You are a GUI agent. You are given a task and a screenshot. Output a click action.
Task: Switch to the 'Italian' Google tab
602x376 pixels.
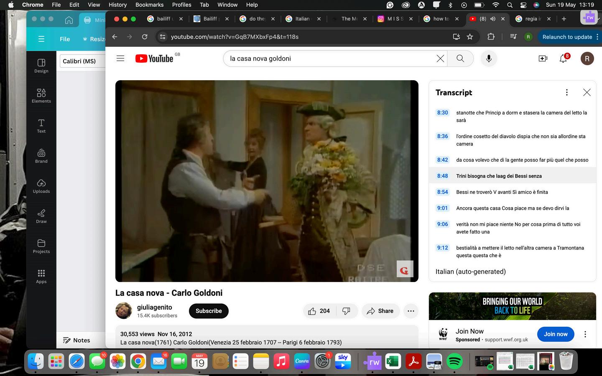point(303,19)
